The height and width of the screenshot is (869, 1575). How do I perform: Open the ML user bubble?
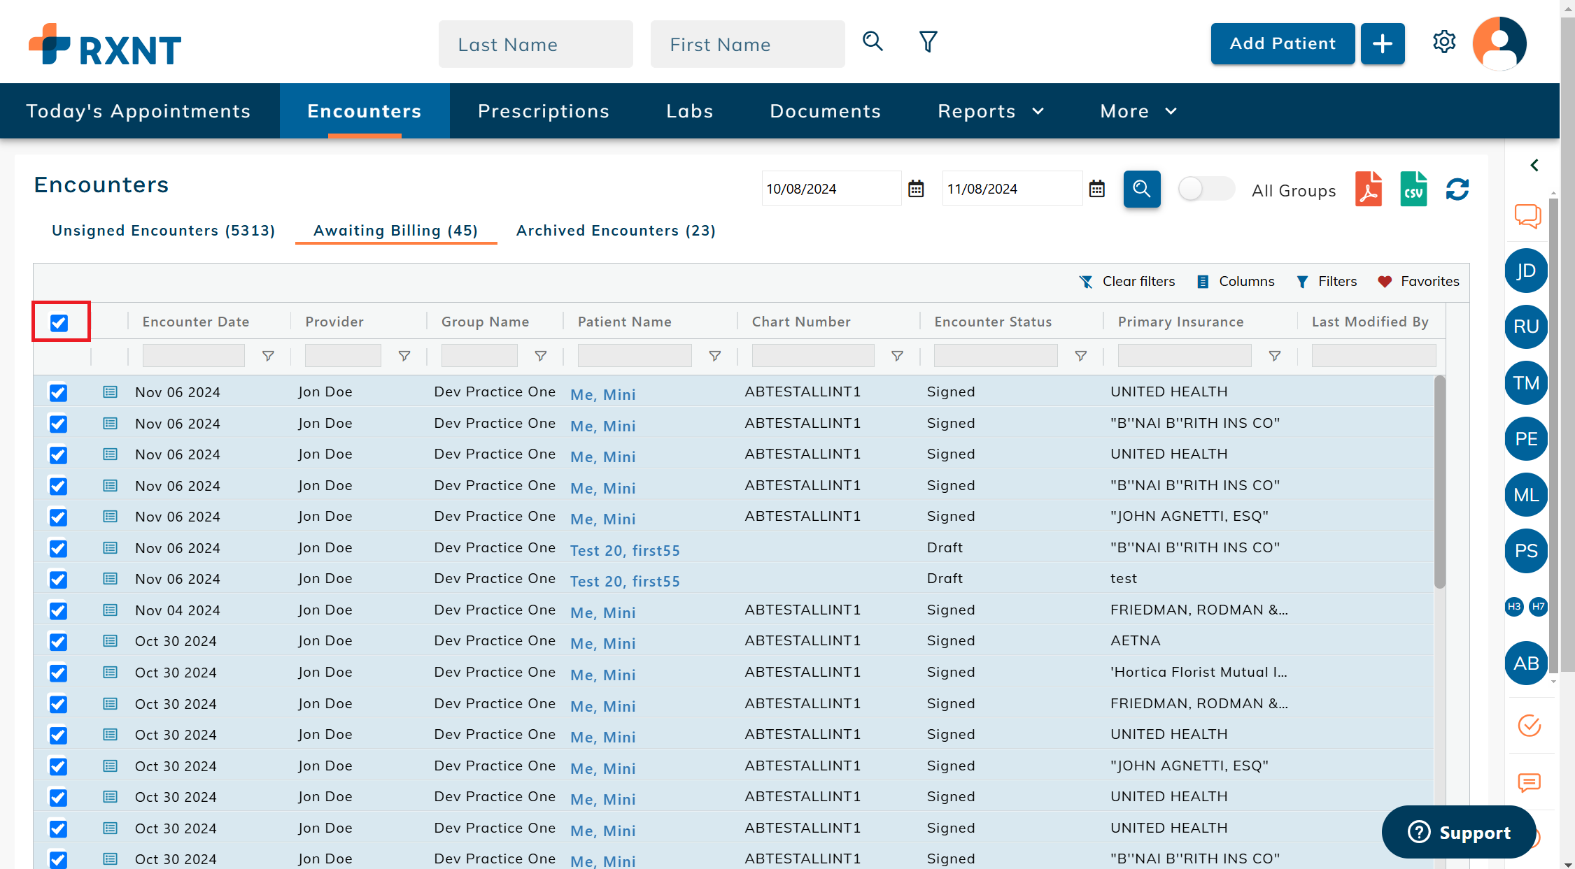[1526, 495]
